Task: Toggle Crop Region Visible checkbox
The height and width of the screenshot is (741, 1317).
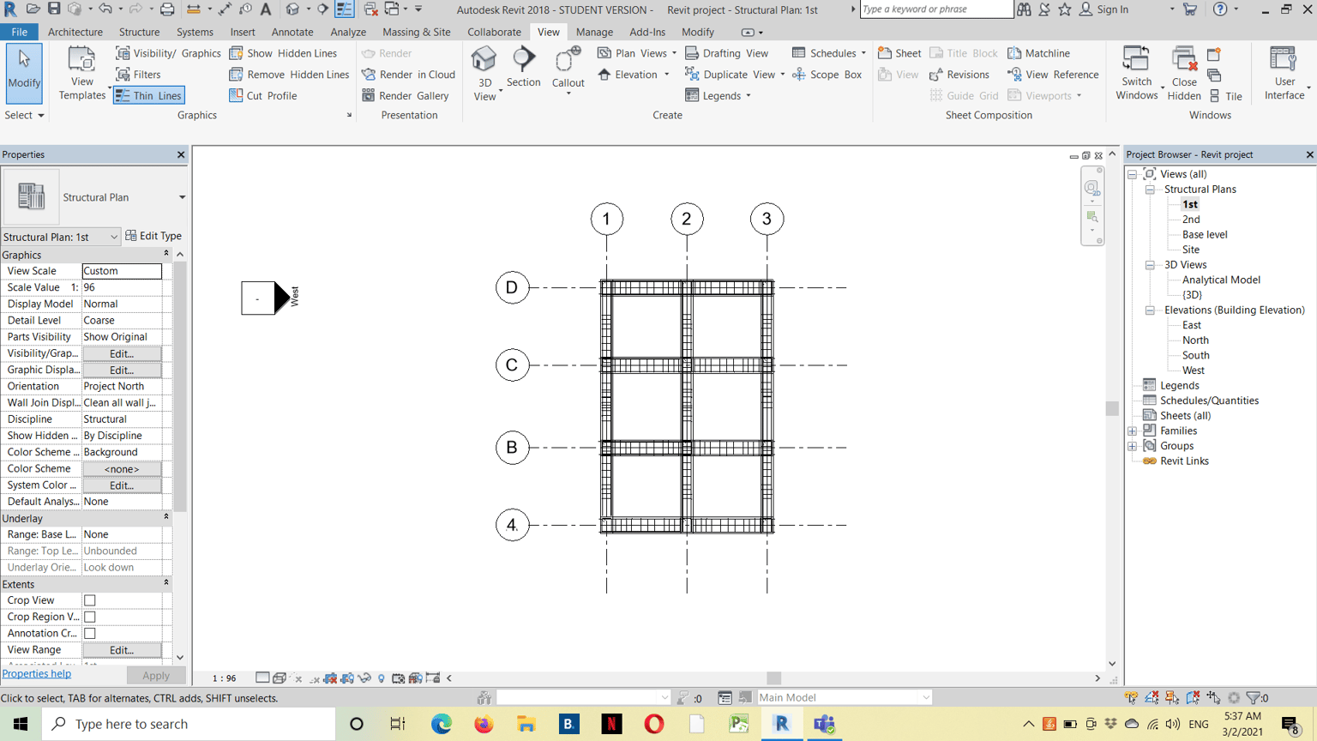Action: coord(90,617)
